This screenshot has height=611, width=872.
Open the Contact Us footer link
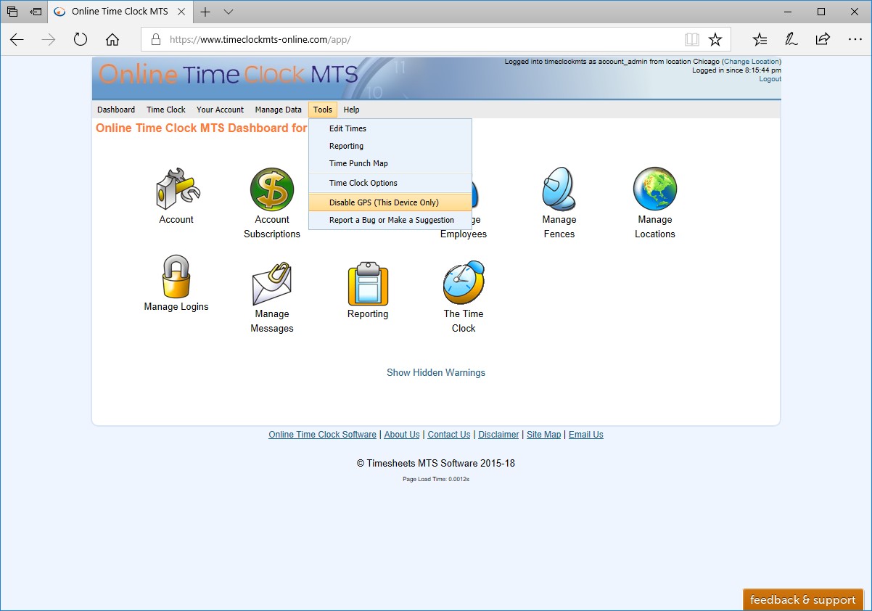(449, 435)
